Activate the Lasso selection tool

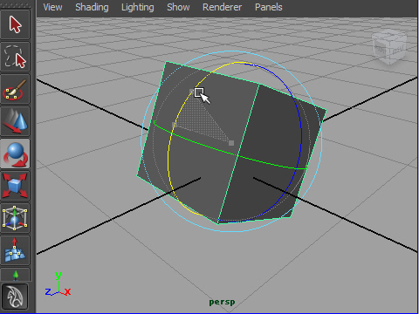point(15,57)
